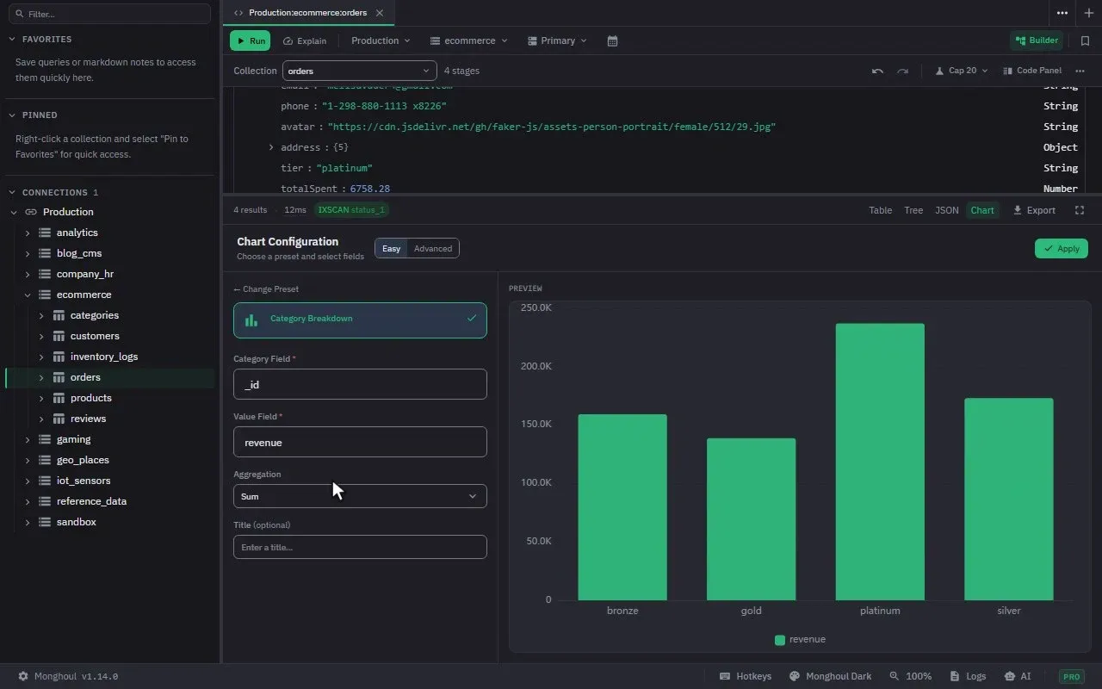The image size is (1102, 689).
Task: Open the Code Panel
Action: (x=1032, y=71)
